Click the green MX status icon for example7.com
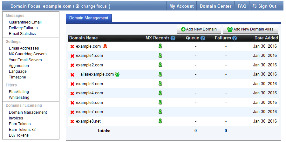The image size is (286, 142). coord(160,112)
